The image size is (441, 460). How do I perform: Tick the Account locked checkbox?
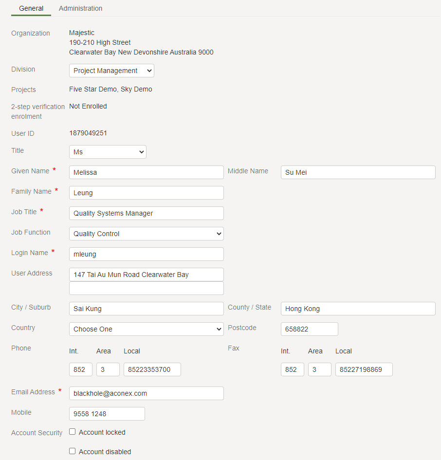[72, 432]
